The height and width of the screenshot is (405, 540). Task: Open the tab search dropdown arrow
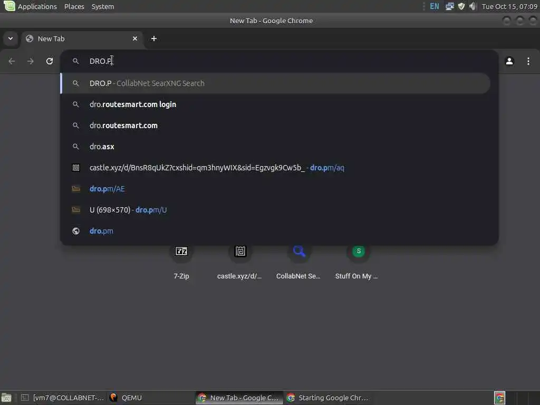pyautogui.click(x=11, y=38)
